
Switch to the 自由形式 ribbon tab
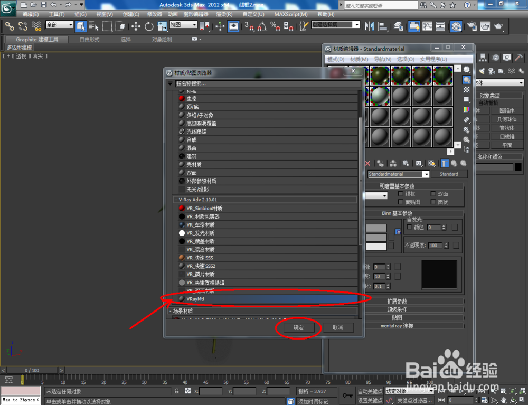tap(89, 40)
